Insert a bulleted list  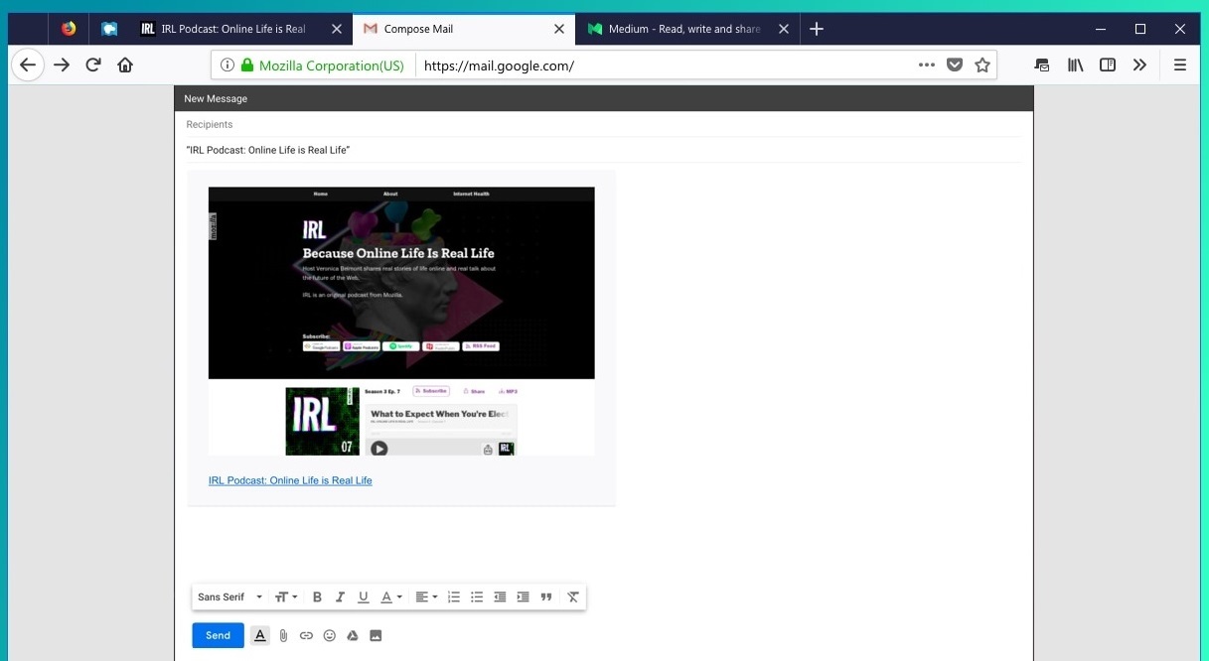pyautogui.click(x=477, y=597)
